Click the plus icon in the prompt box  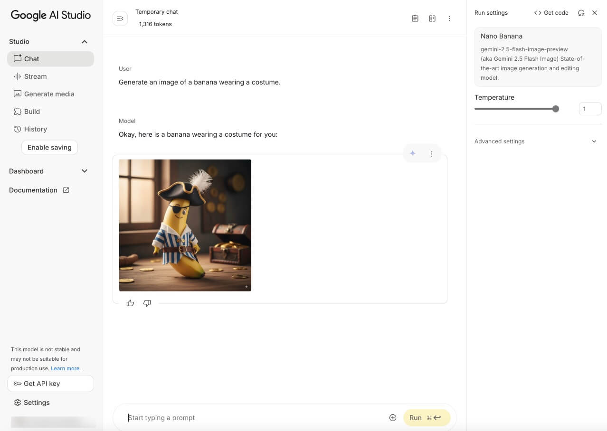point(393,418)
